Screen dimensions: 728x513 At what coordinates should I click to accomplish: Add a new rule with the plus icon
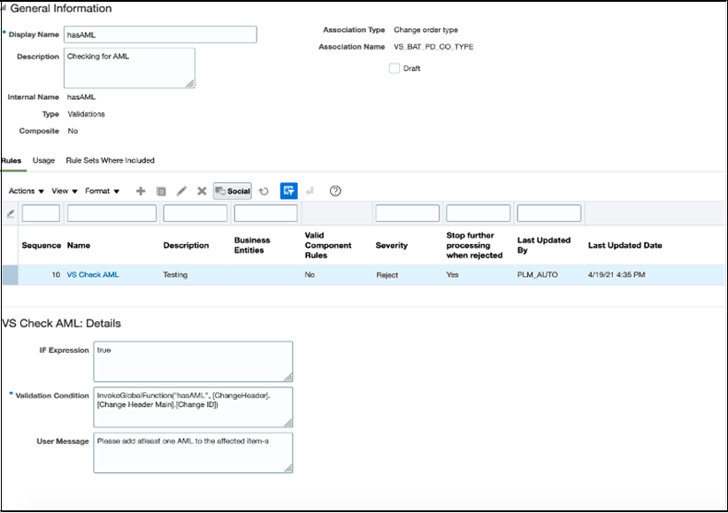140,190
